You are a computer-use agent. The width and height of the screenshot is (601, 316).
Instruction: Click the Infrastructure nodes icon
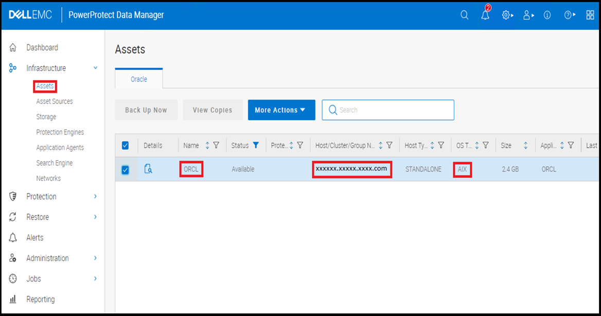(13, 68)
